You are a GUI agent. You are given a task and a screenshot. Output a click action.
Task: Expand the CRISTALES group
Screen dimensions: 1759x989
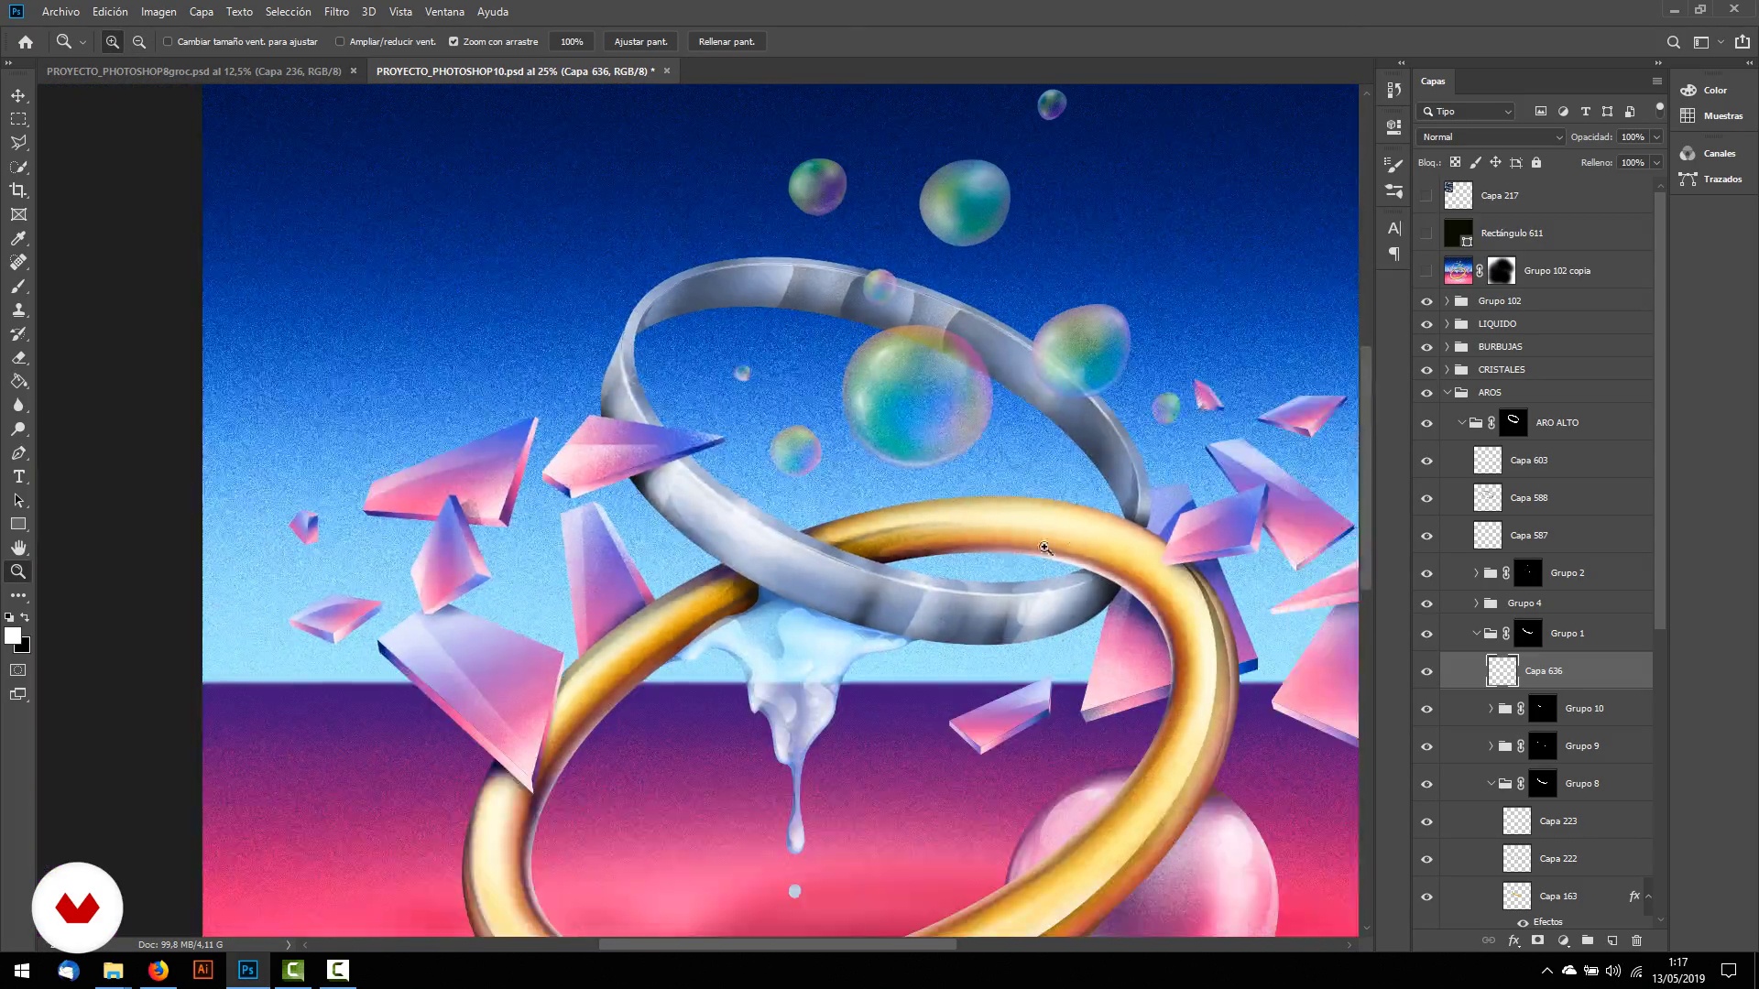click(x=1448, y=369)
